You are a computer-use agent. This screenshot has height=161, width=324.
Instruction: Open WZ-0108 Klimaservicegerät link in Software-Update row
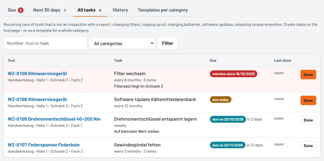38,99
